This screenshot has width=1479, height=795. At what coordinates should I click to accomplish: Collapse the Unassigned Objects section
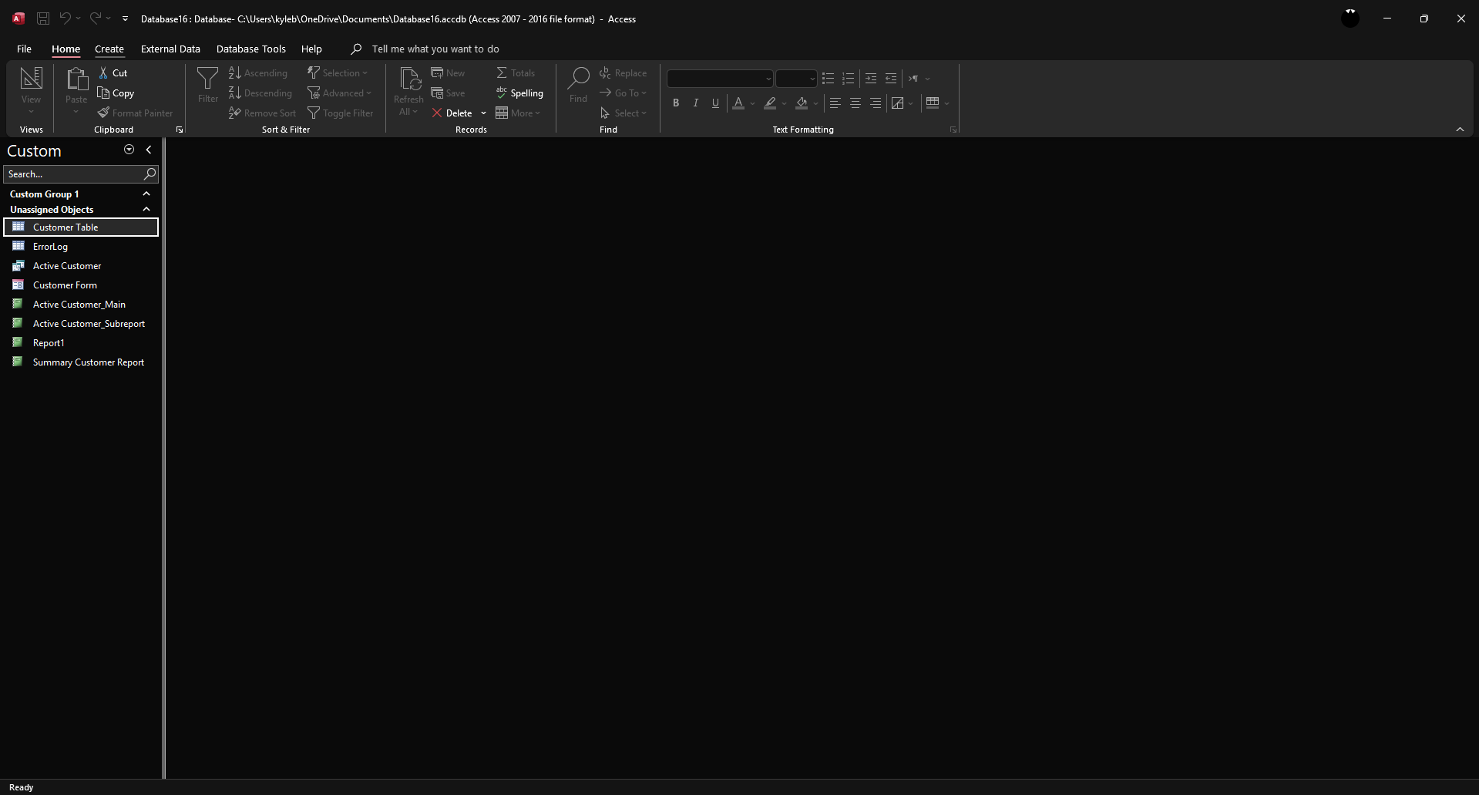tap(146, 209)
